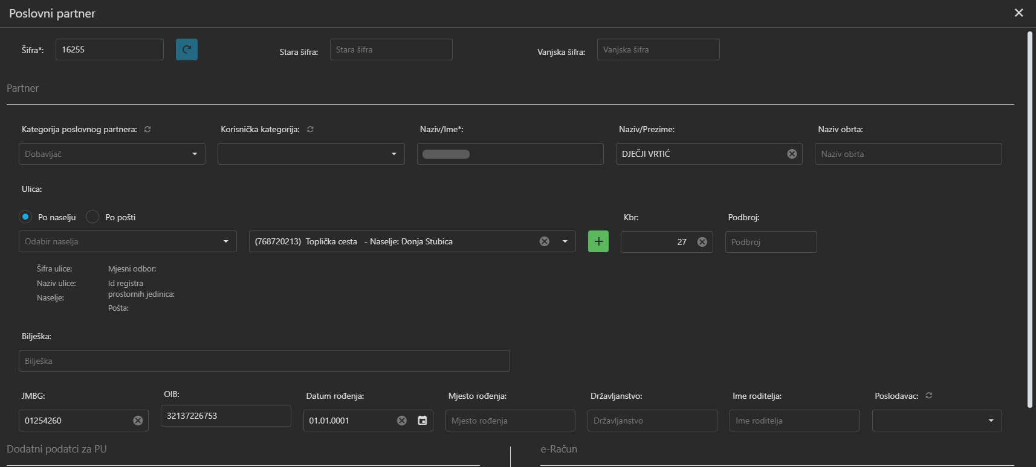Select the Po pošti radio option

[x=92, y=217]
